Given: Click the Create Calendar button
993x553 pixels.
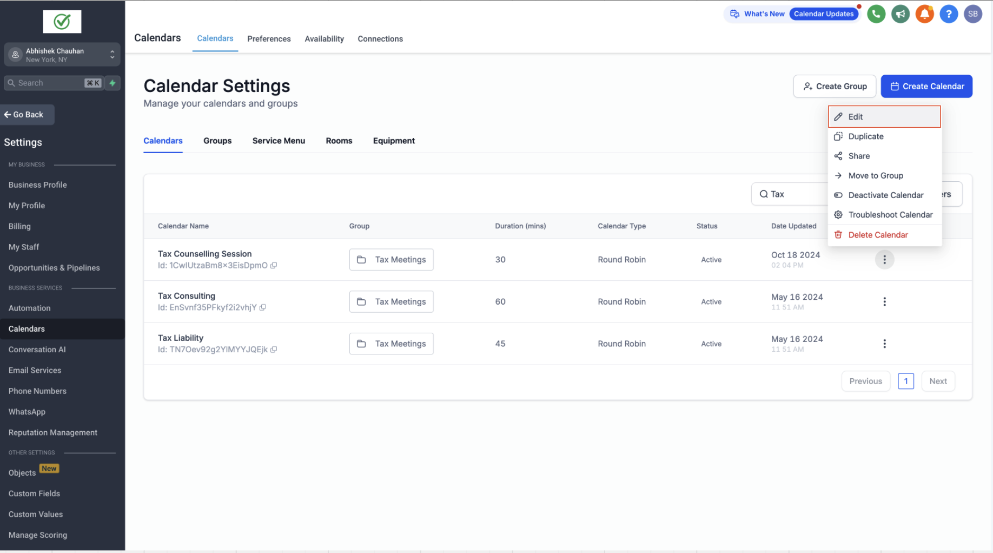Looking at the screenshot, I should (x=926, y=87).
